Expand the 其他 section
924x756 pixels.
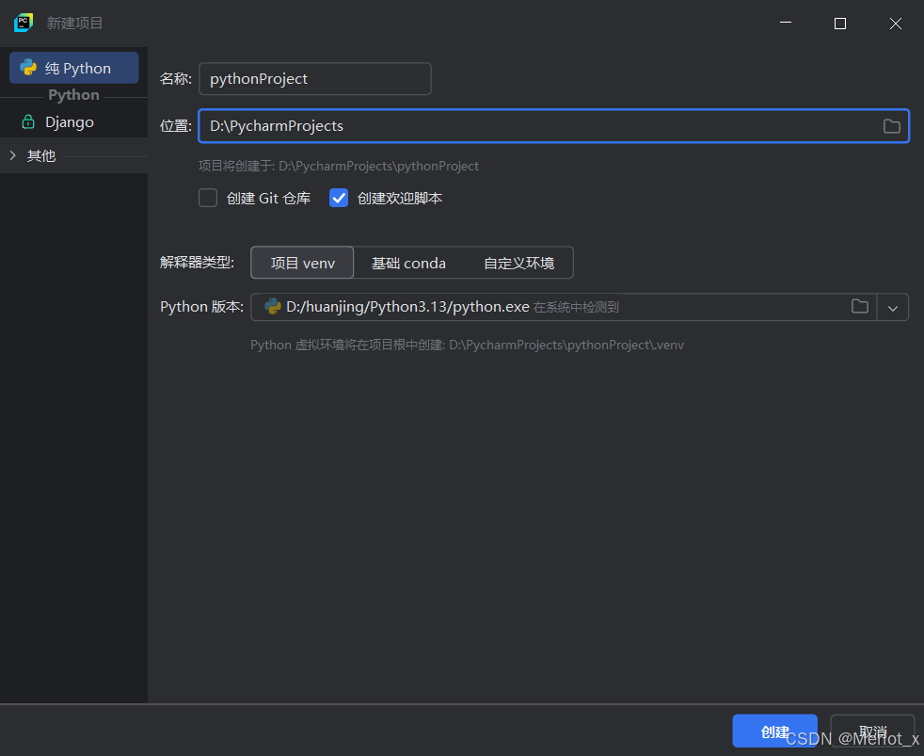(x=13, y=155)
